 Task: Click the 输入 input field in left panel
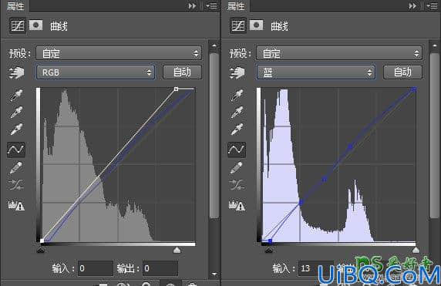96,268
